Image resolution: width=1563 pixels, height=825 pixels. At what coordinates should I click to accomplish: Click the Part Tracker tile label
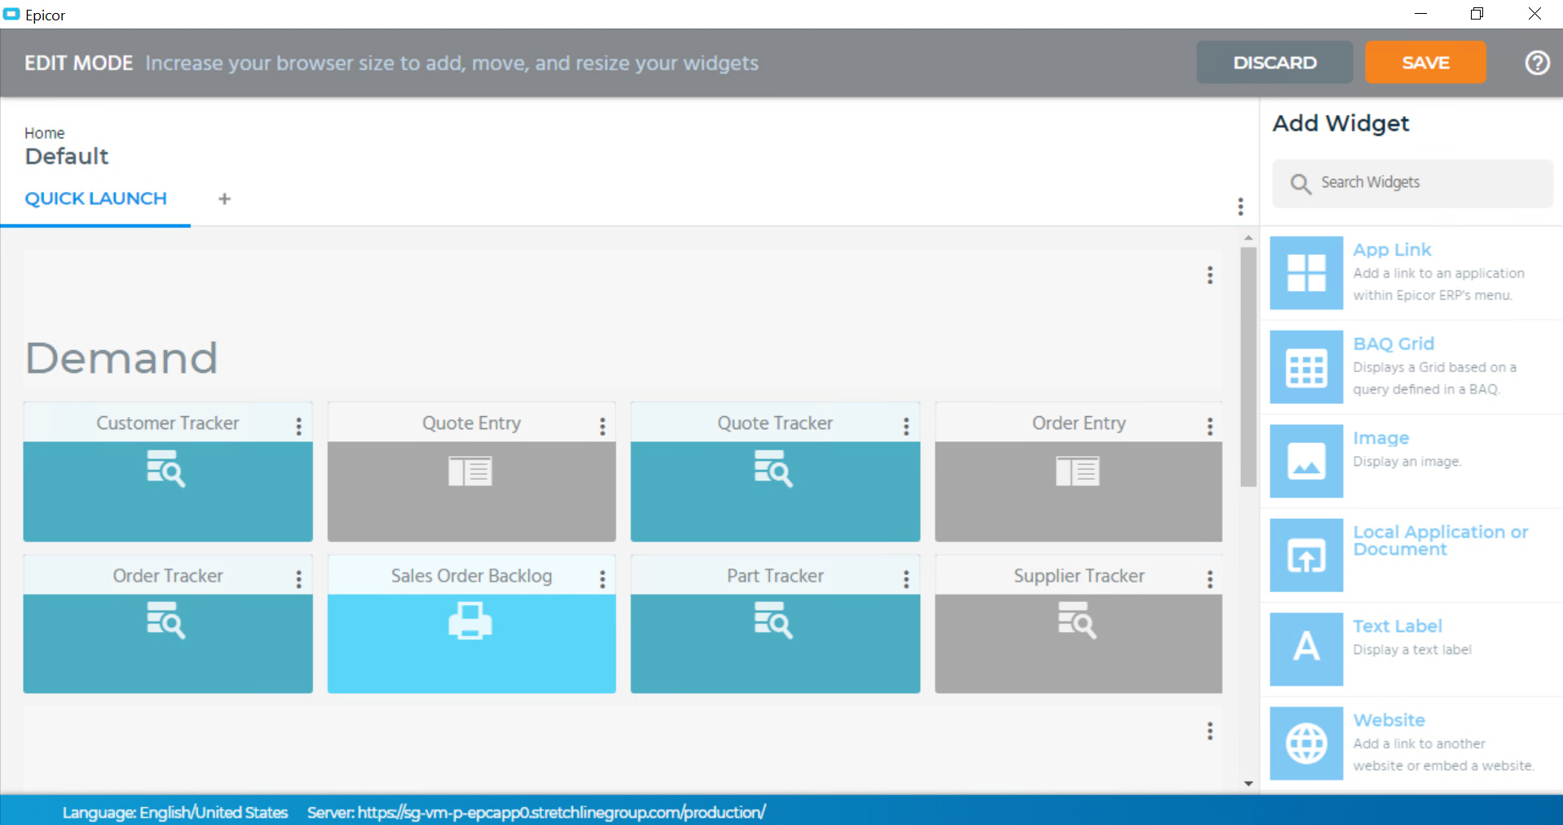coord(775,576)
